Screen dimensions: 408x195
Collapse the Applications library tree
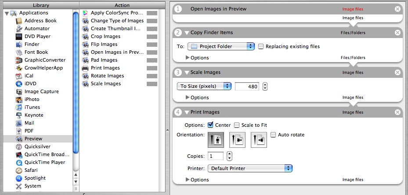coord(7,14)
